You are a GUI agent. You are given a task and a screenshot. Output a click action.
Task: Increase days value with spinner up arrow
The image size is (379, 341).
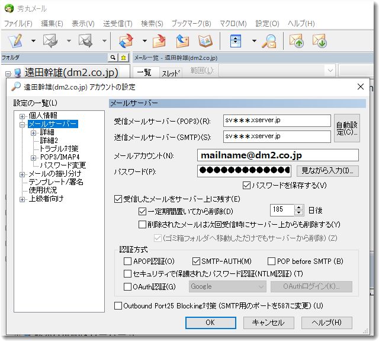coord(298,208)
